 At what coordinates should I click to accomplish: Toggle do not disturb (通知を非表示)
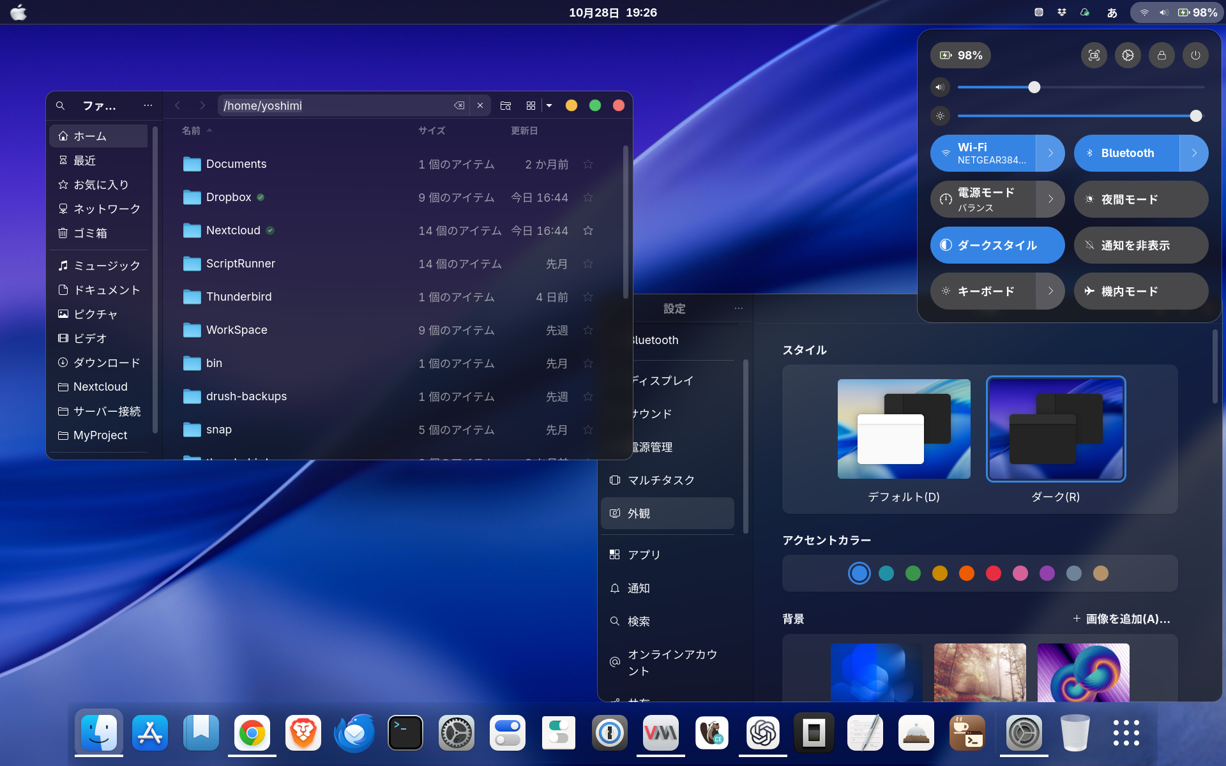[x=1141, y=245]
